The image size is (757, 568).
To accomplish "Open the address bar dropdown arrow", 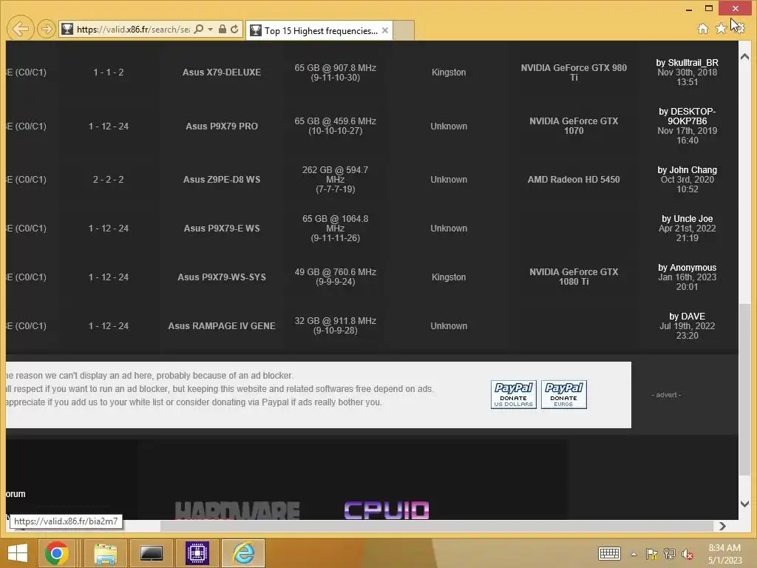I will click(x=210, y=30).
